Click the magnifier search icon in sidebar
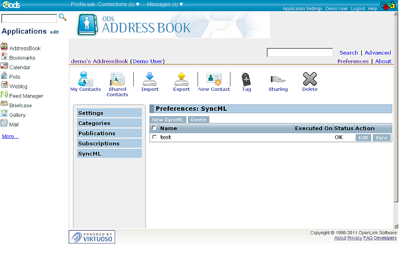This screenshot has height=254, width=407. pyautogui.click(x=63, y=17)
